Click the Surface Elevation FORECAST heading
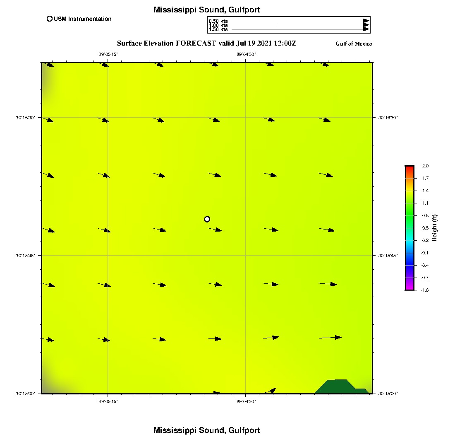This screenshot has height=435, width=455. click(x=206, y=43)
